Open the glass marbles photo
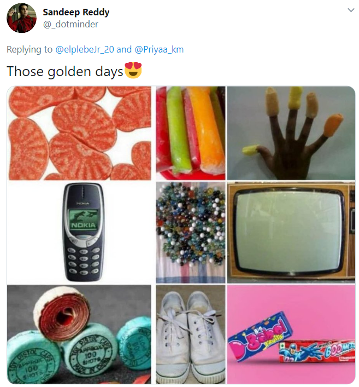 pyautogui.click(x=191, y=233)
